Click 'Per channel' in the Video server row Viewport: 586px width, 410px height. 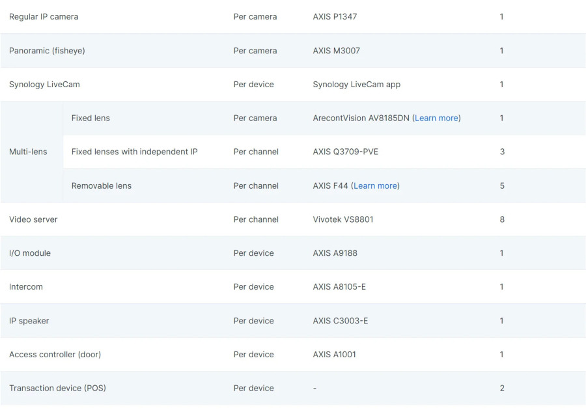pyautogui.click(x=256, y=219)
